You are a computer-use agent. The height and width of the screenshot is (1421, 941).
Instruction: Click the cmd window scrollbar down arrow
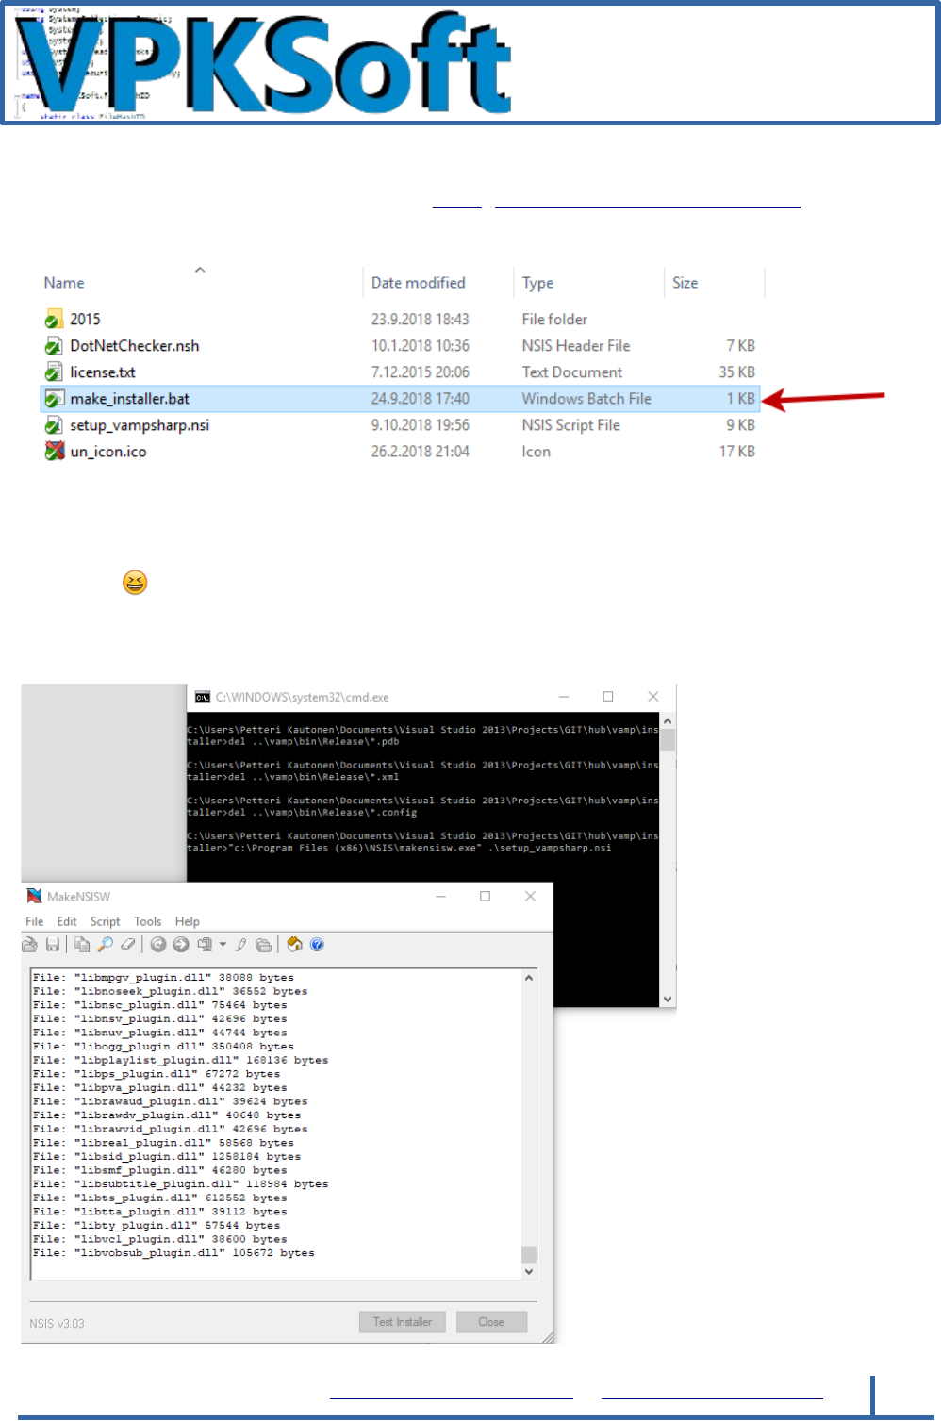pyautogui.click(x=668, y=999)
